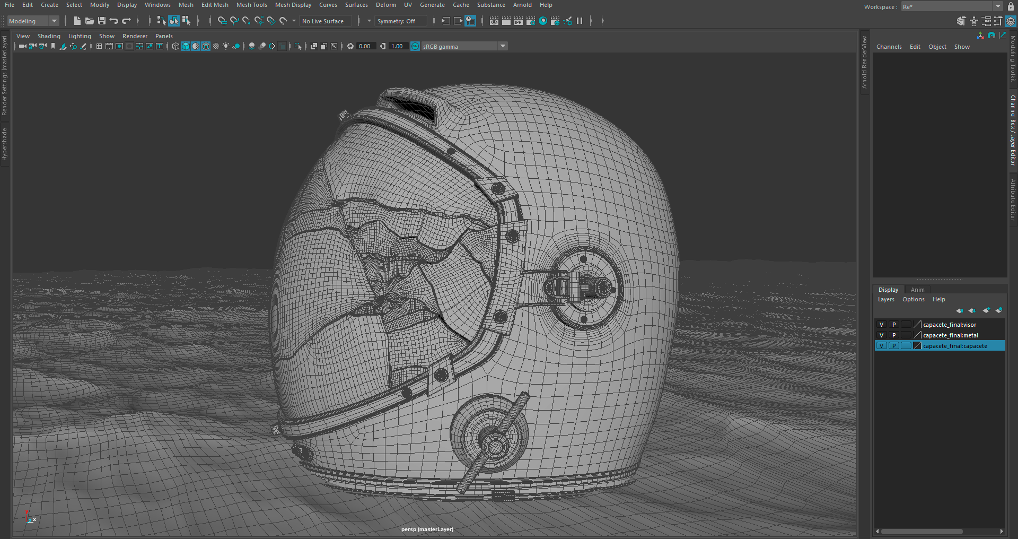Viewport: 1018px width, 539px height.
Task: Select the Display layer tab
Action: [x=888, y=290]
